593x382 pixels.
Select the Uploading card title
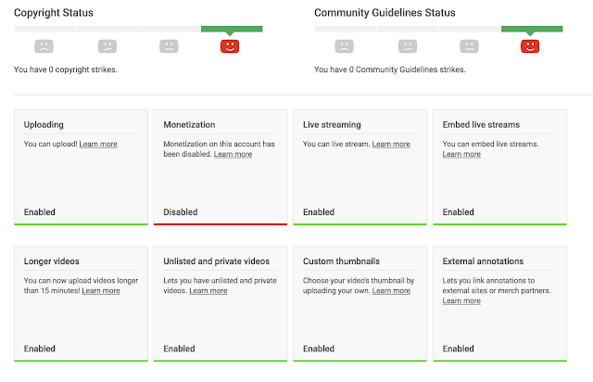point(44,124)
